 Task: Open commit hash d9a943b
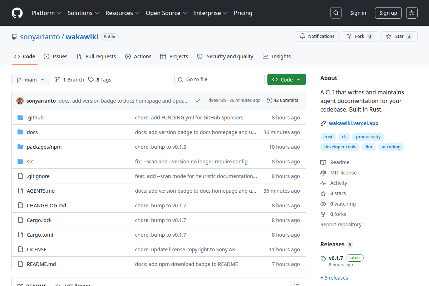coord(217,100)
